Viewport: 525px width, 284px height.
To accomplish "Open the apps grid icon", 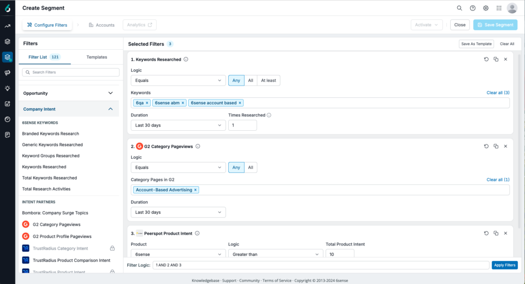I will pos(499,8).
